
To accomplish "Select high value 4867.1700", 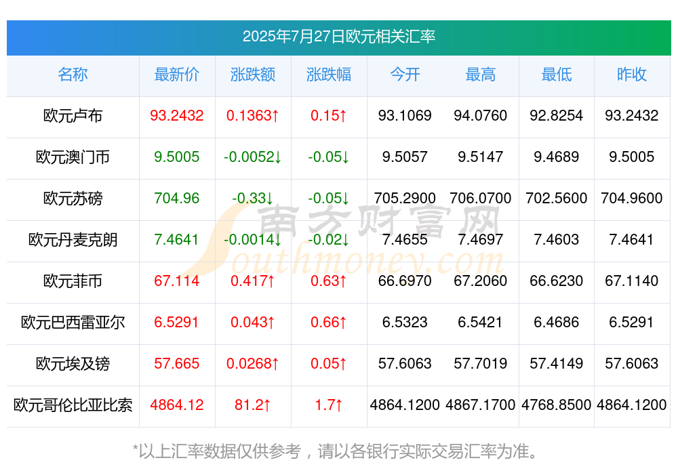I will 481,405.
